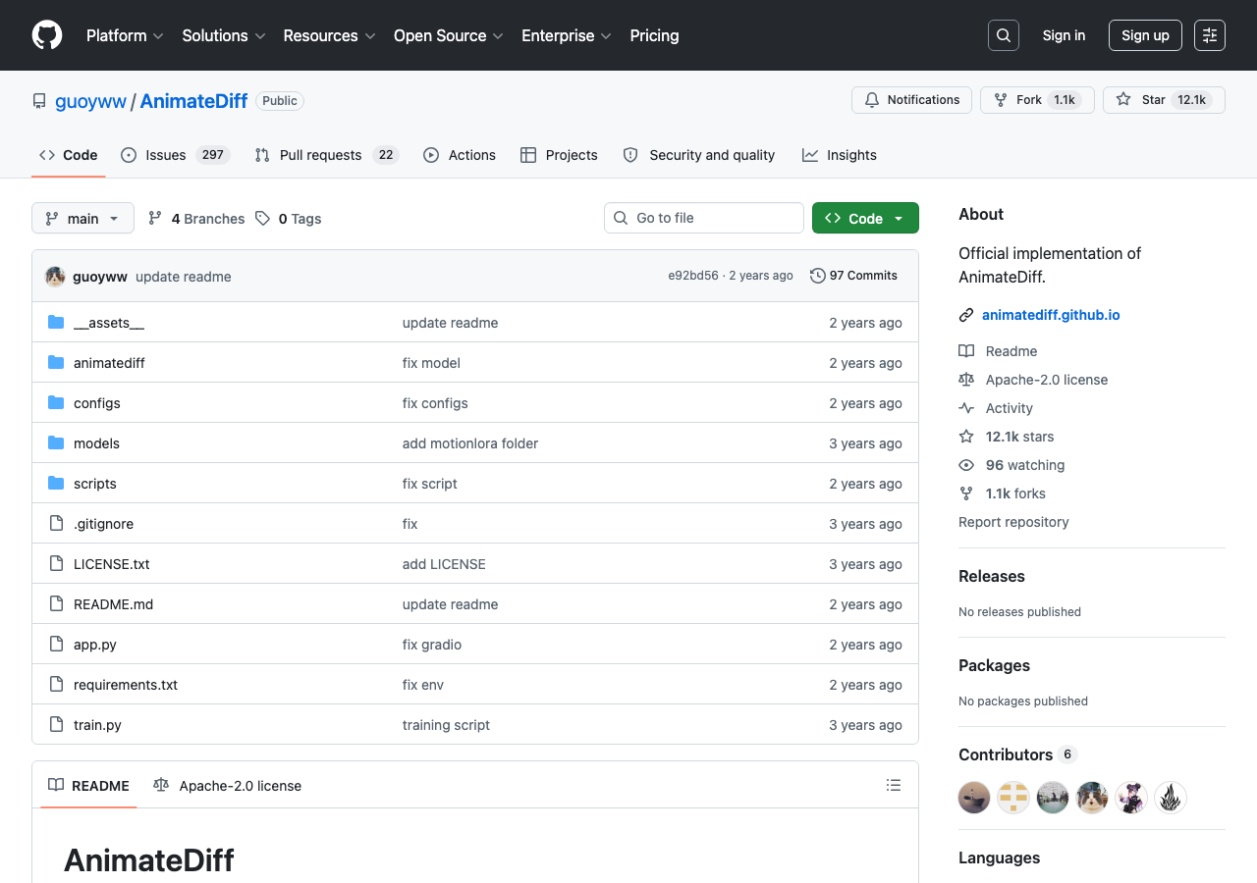Click the sixth contributor avatar with flame logo

(1171, 798)
